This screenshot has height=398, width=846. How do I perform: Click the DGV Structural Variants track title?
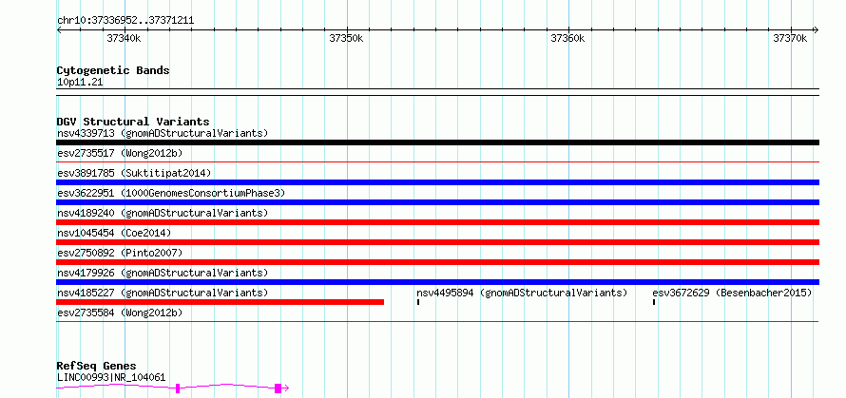[x=133, y=122]
